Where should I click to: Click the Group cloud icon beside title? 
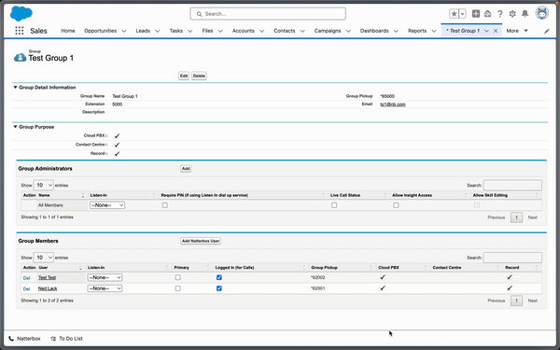pos(20,57)
